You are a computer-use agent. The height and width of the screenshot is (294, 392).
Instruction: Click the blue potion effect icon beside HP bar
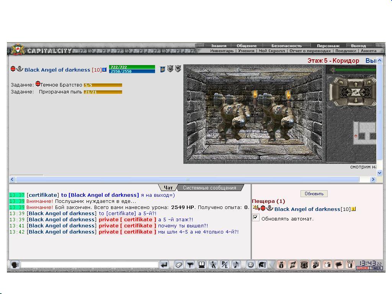pyautogui.click(x=162, y=69)
